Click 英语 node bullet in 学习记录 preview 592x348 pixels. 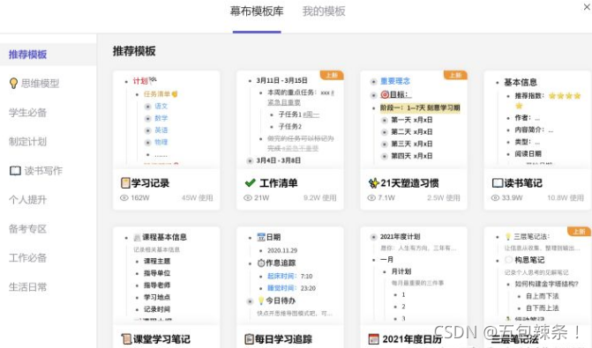(x=148, y=130)
